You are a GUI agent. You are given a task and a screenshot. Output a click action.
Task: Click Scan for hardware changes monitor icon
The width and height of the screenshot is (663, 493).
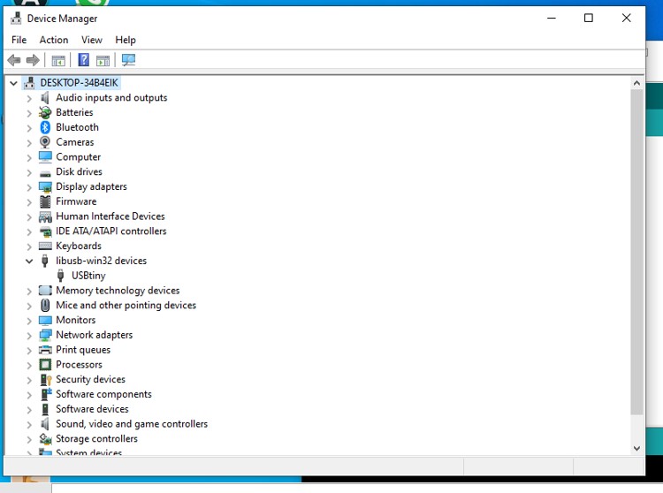coord(128,60)
